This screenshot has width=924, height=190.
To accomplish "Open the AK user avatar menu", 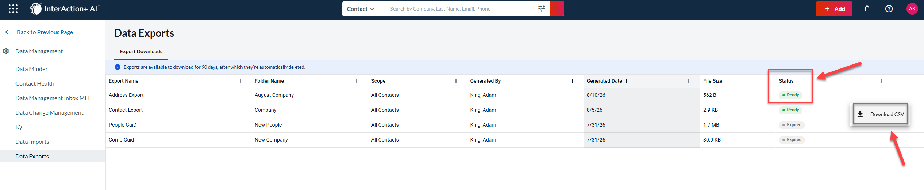I will (x=912, y=9).
